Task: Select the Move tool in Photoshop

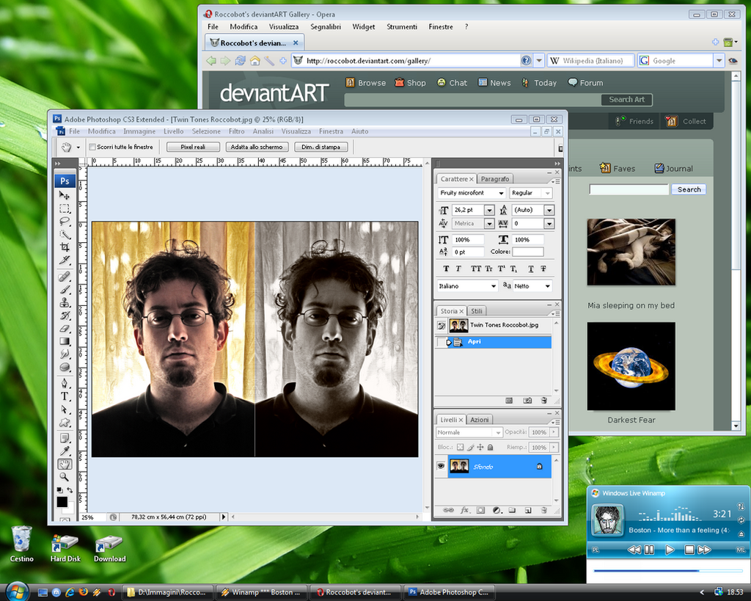Action: (x=65, y=195)
